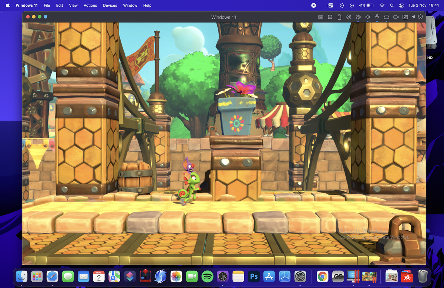Image resolution: width=444 pixels, height=288 pixels.
Task: Open the Parallels icon dropdown in menu bar
Action: tap(341, 5)
